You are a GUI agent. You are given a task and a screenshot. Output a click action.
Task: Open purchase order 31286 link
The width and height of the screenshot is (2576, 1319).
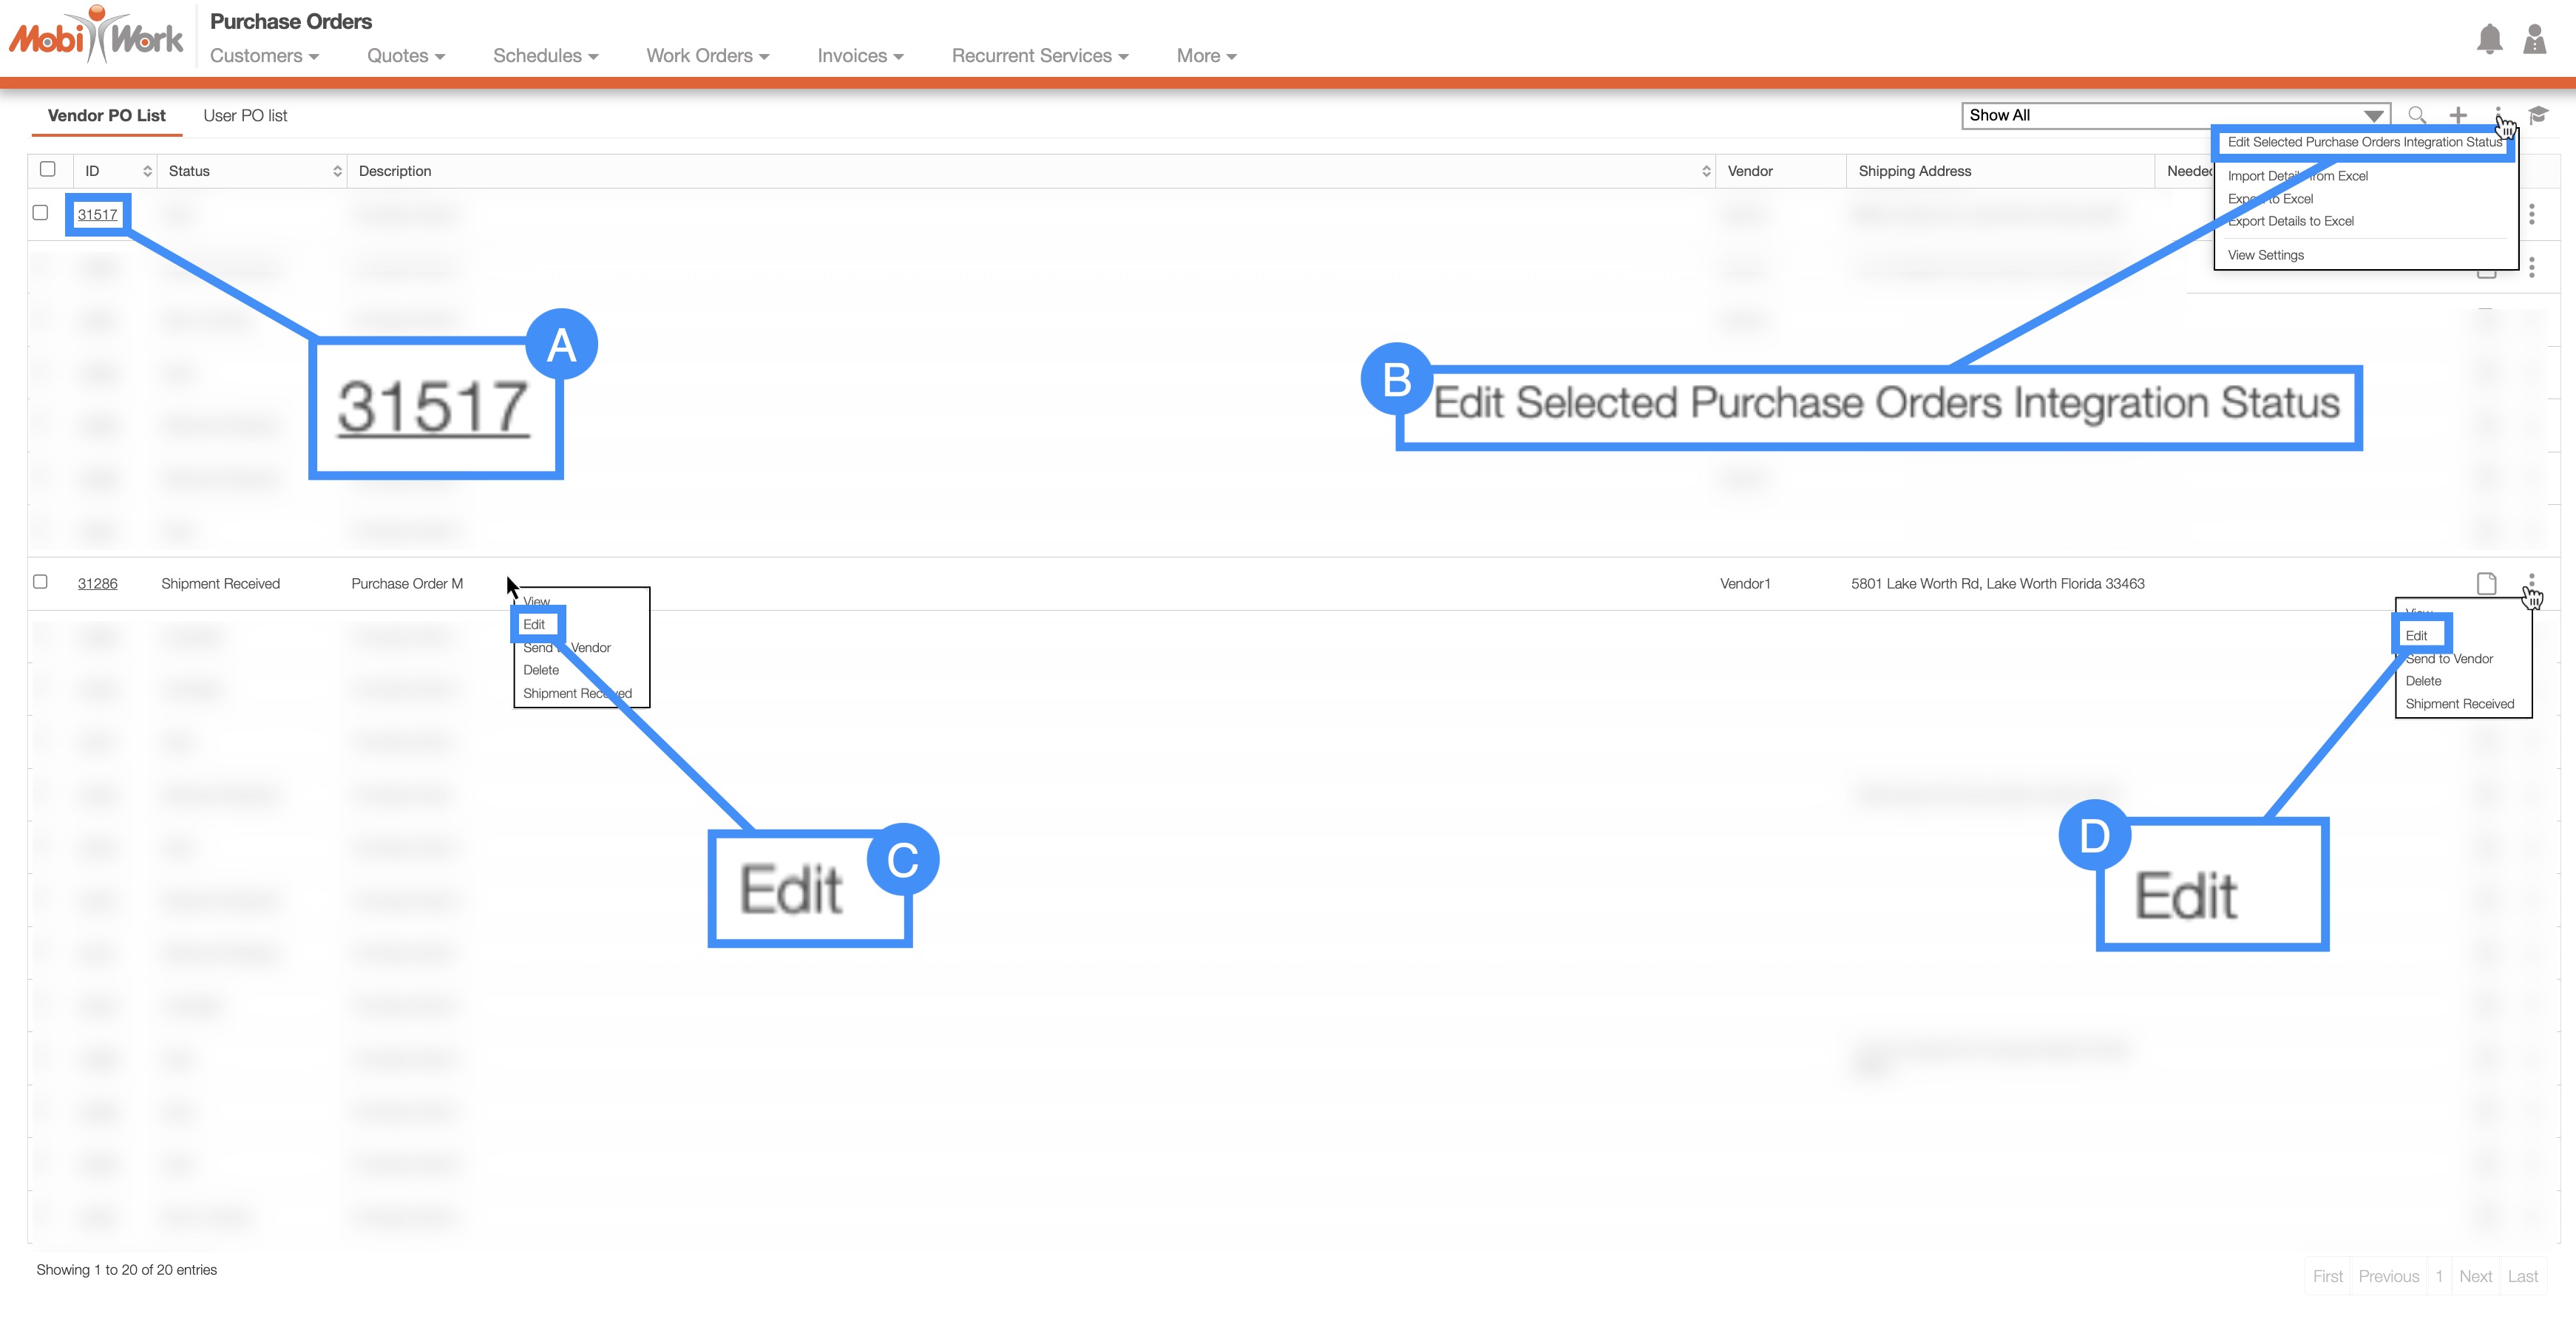coord(97,584)
